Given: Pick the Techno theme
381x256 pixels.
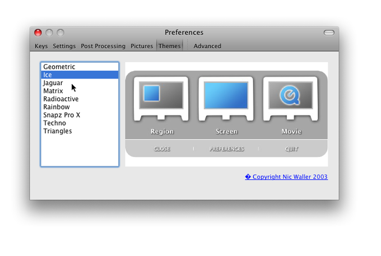Looking at the screenshot, I should click(80, 123).
